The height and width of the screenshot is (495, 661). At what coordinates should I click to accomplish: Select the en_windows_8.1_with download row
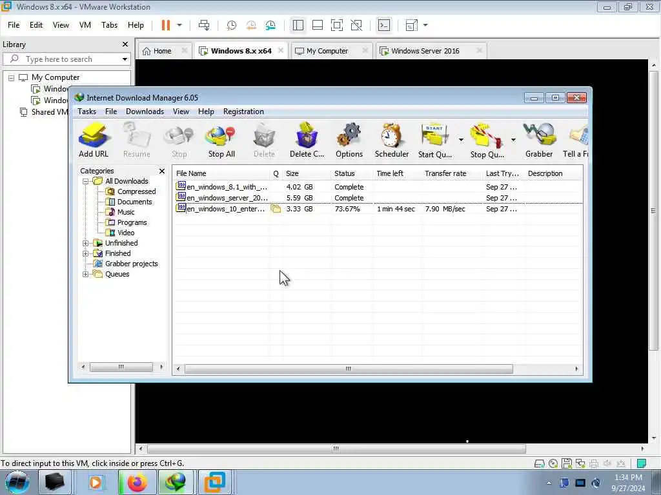(378, 187)
